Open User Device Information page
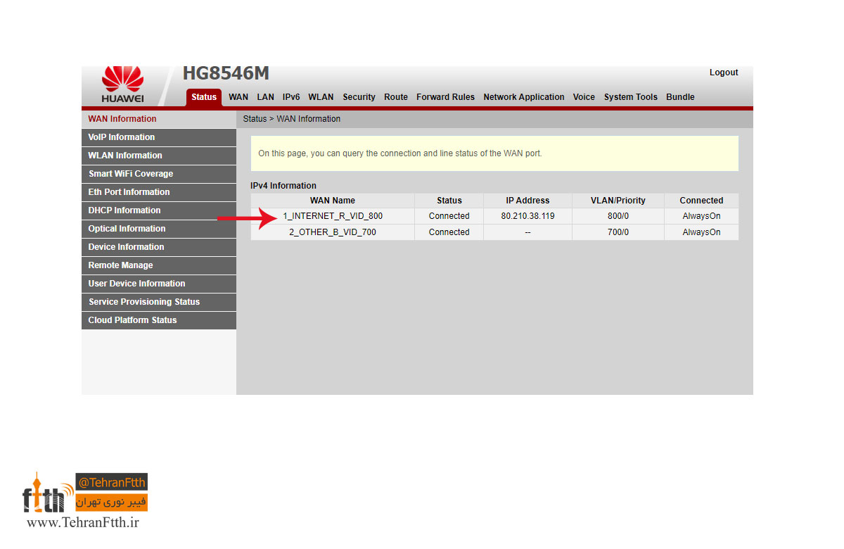 point(159,284)
